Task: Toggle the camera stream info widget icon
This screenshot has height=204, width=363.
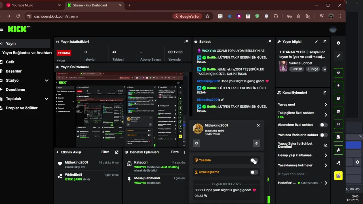Action: (x=338, y=137)
